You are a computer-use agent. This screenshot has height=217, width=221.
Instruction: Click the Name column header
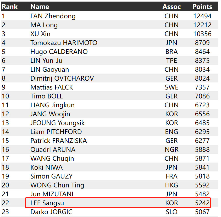(40, 7)
